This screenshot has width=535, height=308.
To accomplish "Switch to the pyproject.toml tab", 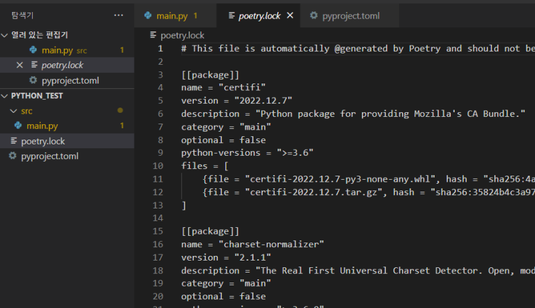I will pyautogui.click(x=352, y=15).
